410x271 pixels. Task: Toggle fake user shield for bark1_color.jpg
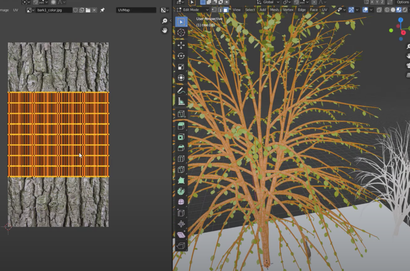pos(75,10)
